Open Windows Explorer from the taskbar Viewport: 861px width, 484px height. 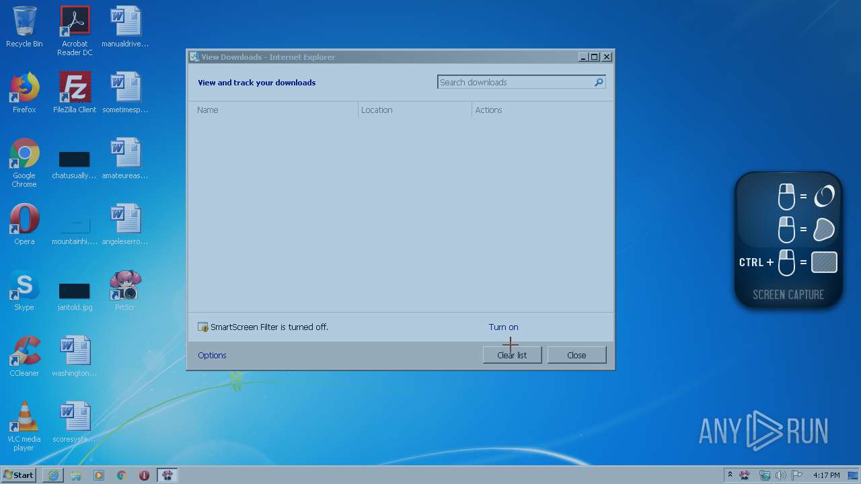coord(76,475)
